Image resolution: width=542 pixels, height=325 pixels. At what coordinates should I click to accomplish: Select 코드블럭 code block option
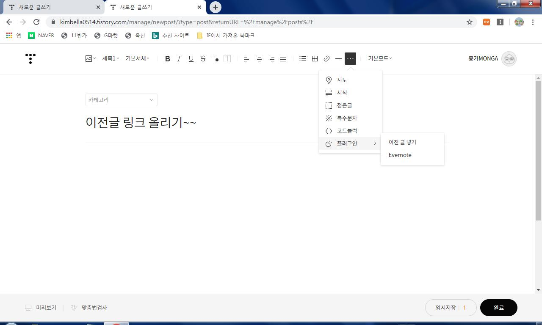pyautogui.click(x=350, y=131)
